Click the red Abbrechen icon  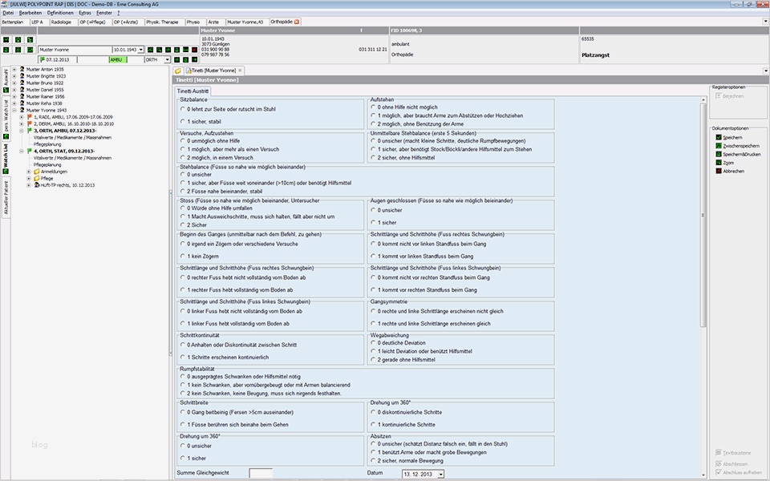tap(718, 171)
